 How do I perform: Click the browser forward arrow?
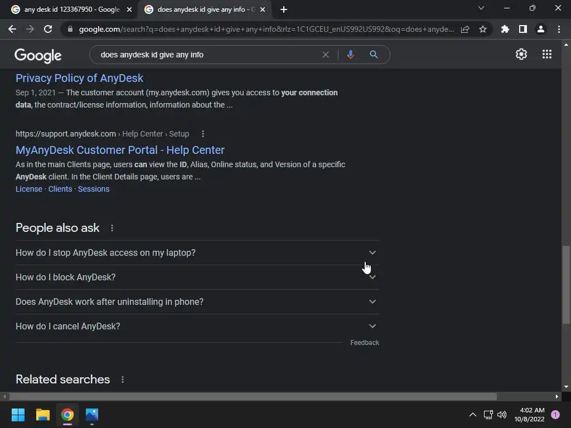pos(30,29)
